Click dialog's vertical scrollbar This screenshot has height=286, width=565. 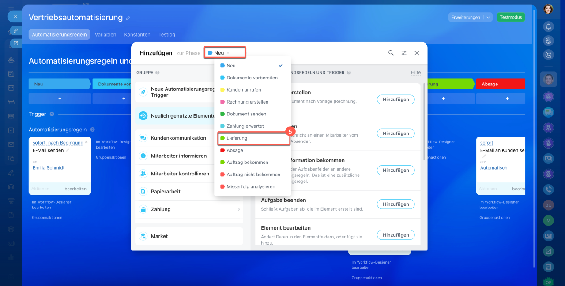(424, 121)
